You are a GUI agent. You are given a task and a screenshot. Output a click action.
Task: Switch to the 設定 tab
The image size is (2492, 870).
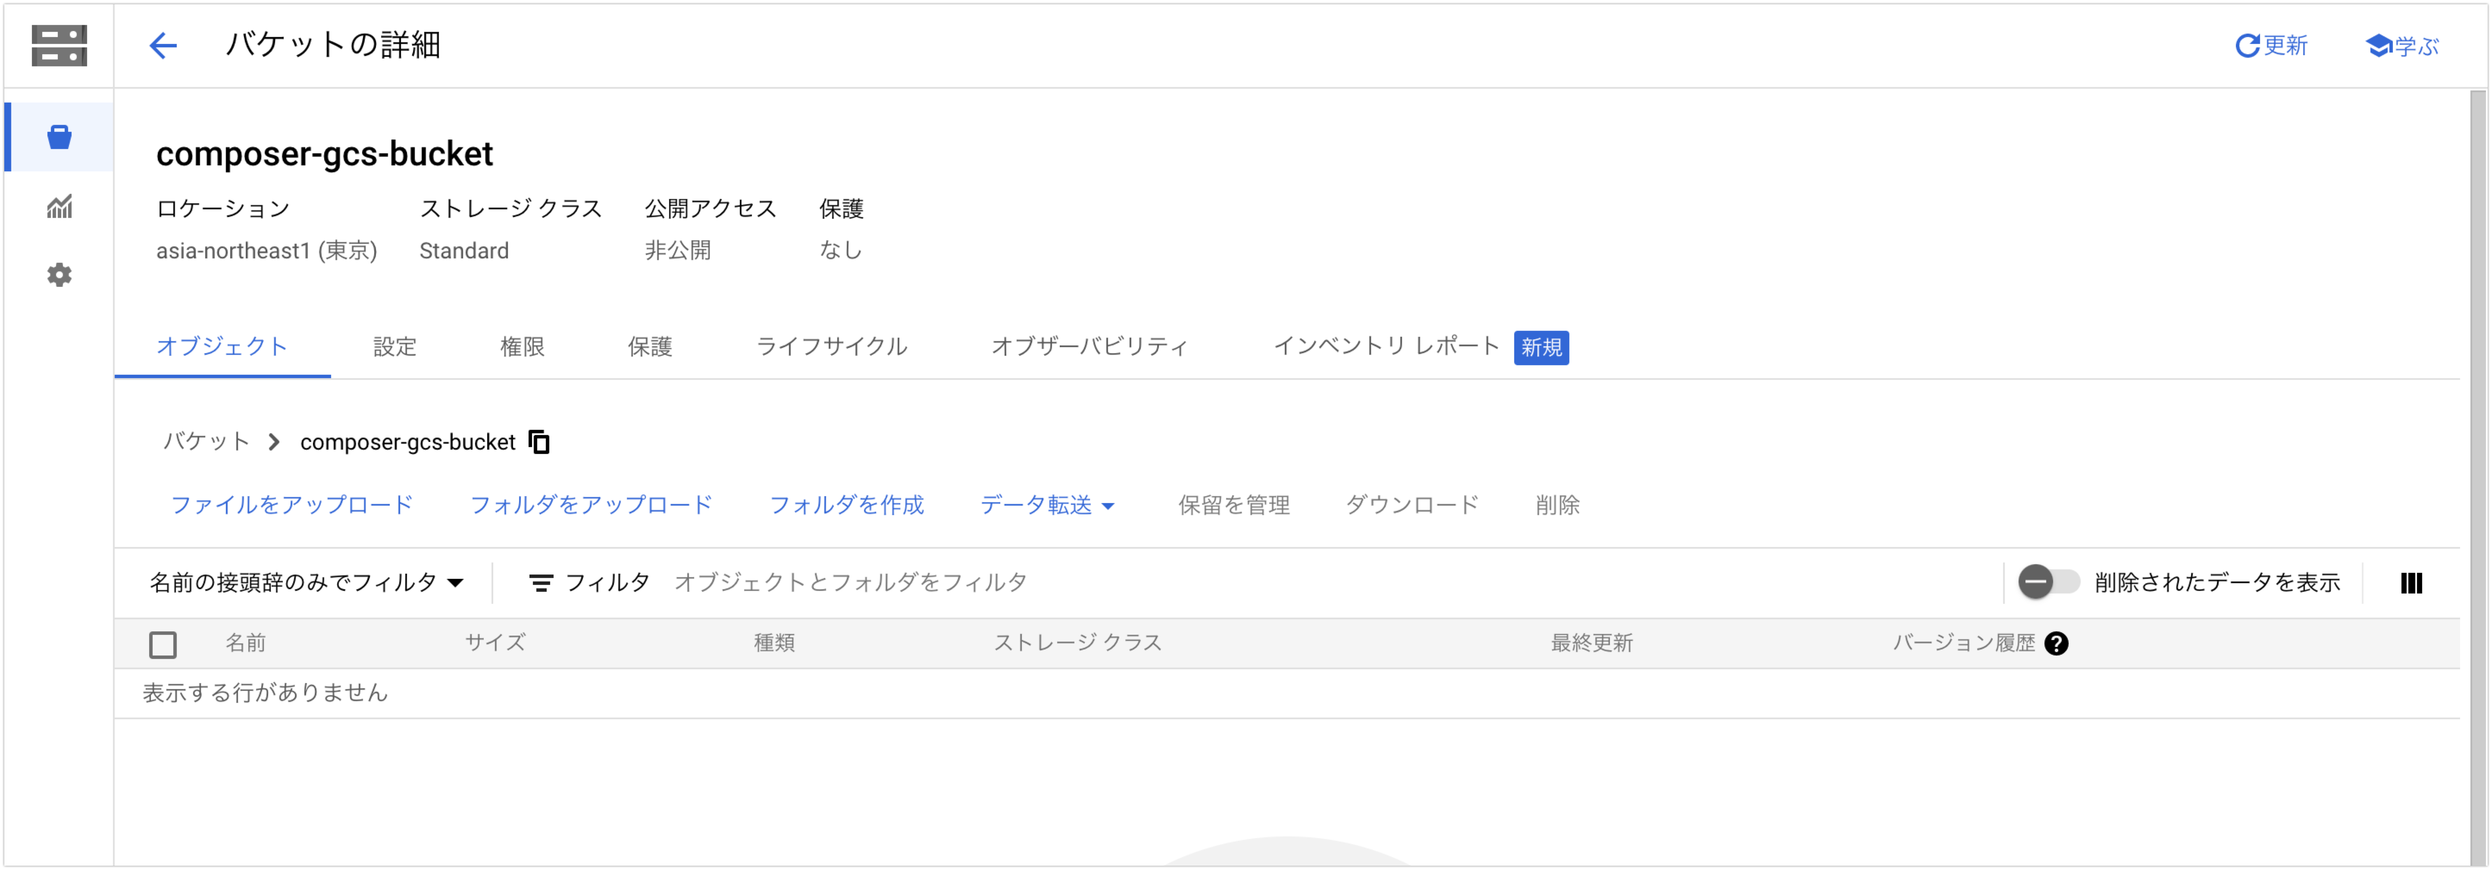click(x=394, y=346)
